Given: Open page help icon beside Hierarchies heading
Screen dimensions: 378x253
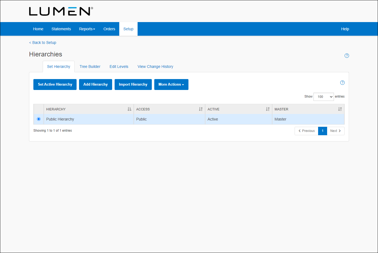Looking at the screenshot, I should tap(347, 56).
